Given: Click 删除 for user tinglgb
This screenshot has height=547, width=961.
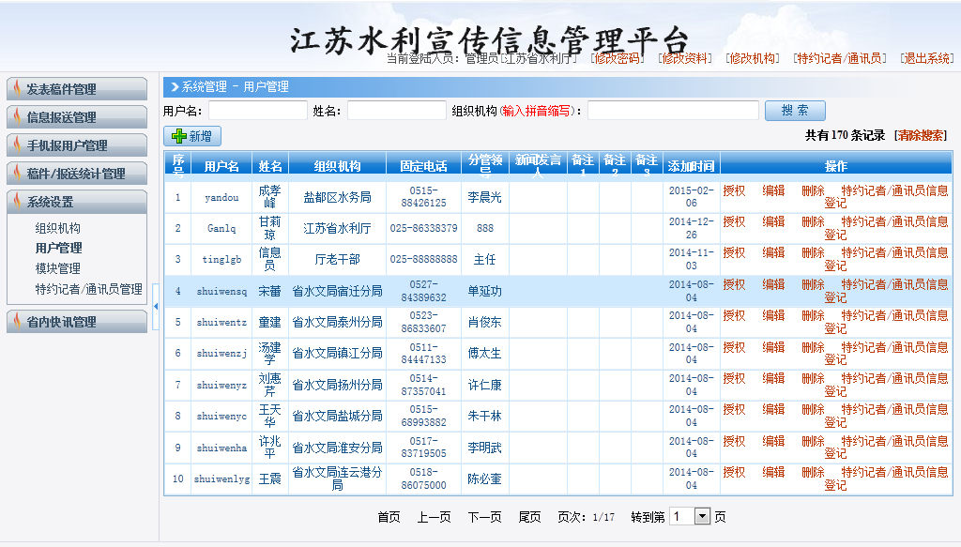Looking at the screenshot, I should point(814,252).
